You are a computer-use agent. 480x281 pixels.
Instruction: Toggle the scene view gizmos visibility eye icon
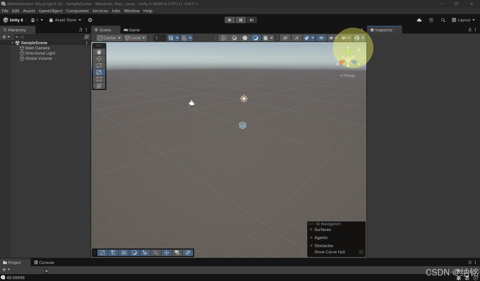point(321,38)
